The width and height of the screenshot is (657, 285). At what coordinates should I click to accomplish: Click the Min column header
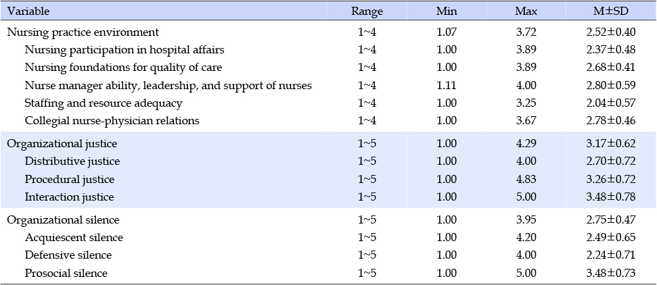[446, 11]
